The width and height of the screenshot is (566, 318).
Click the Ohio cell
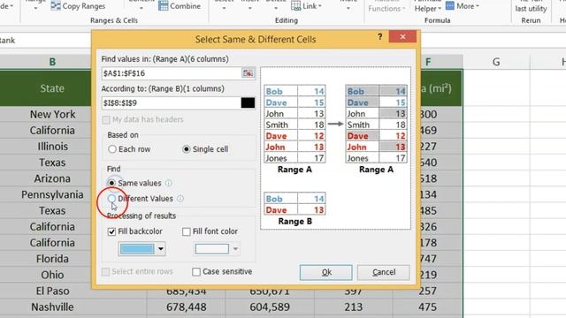(x=52, y=275)
